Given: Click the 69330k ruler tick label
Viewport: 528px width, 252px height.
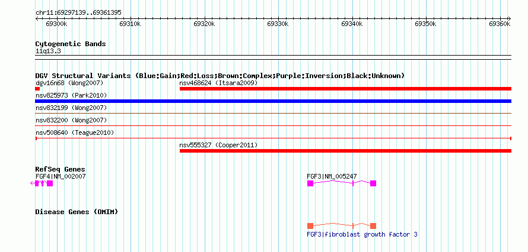Looking at the screenshot, I should click(x=278, y=24).
